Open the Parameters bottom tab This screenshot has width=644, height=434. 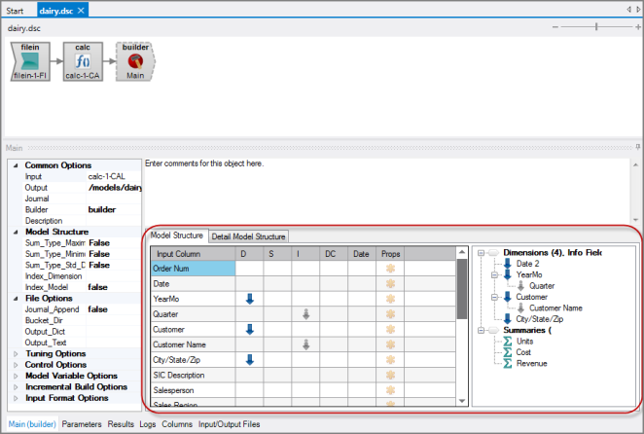(x=81, y=424)
